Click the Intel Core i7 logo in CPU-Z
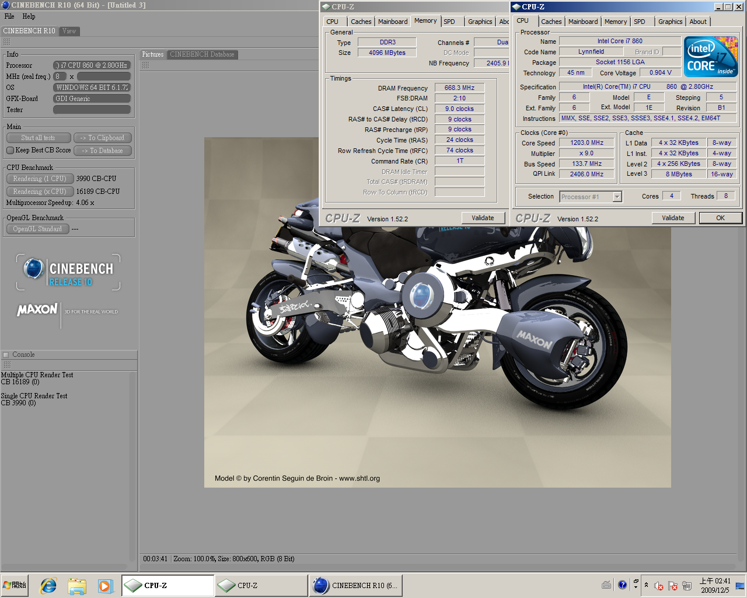 click(711, 57)
